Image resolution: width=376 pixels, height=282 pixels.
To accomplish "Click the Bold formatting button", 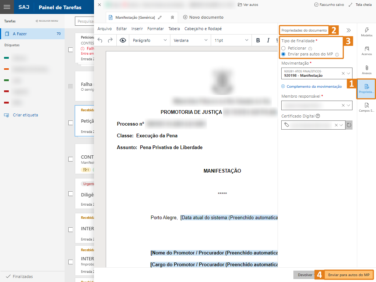I will (258, 40).
